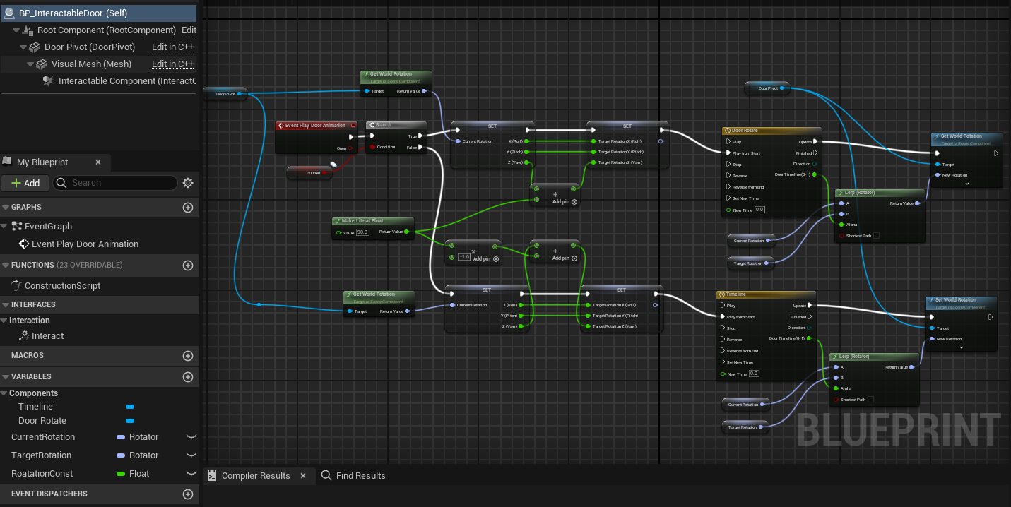Collapse Door Pivot (DoorPivot) in components tree

[x=23, y=47]
